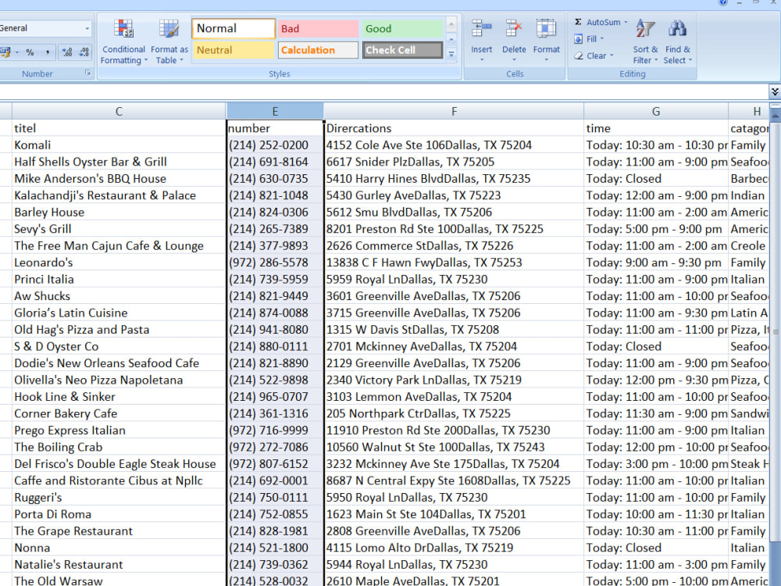Expand the cell Styles gallery
The width and height of the screenshot is (781, 586).
click(x=451, y=54)
